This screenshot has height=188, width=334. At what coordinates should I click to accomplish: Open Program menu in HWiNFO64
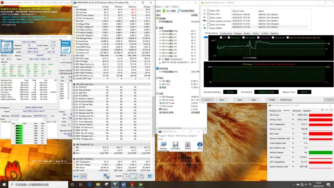pos(162,136)
